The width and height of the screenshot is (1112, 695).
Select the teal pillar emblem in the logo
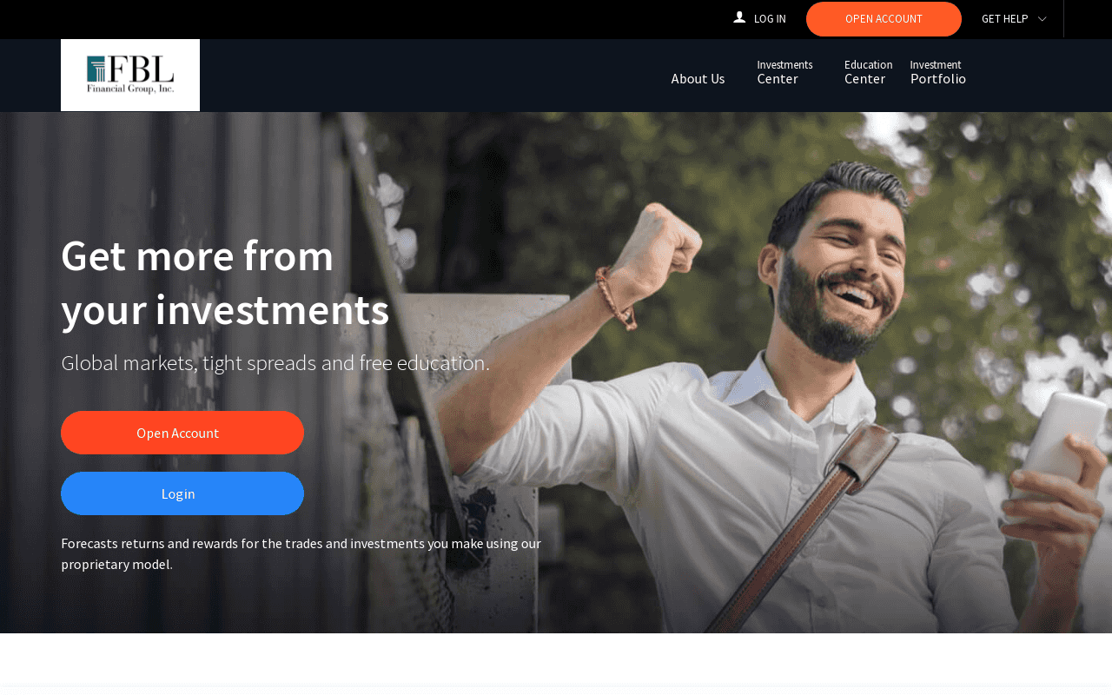click(x=96, y=68)
